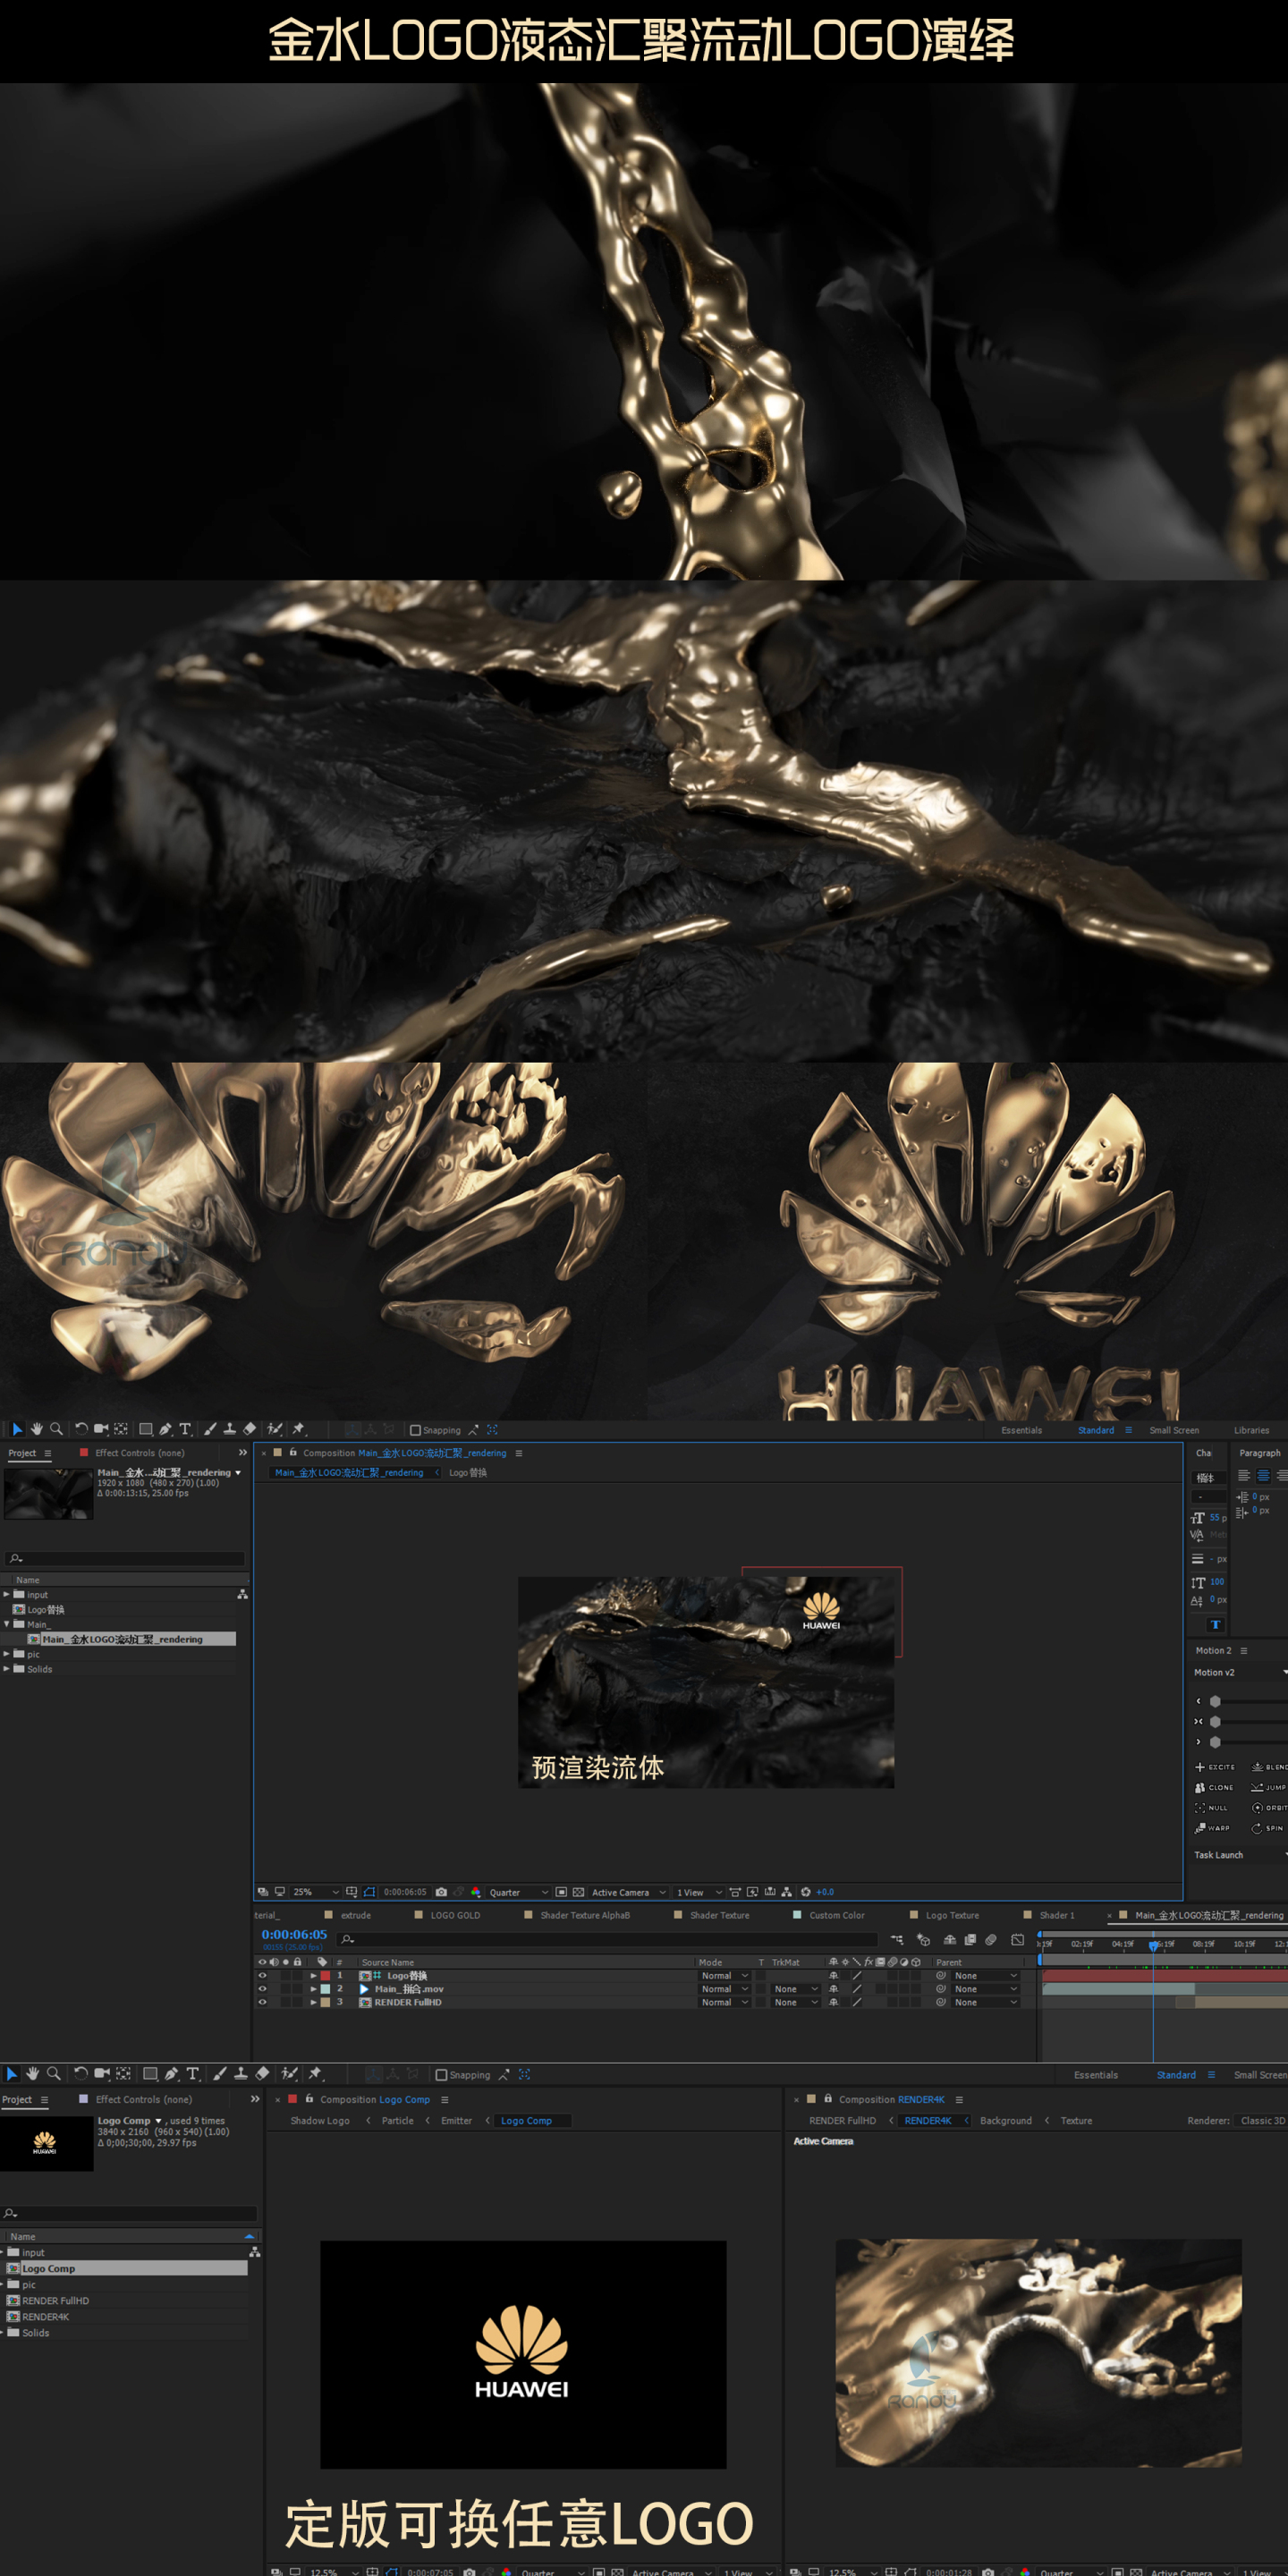Click the left text alignment icon in Paragraph panel
Image resolution: width=1288 pixels, height=2576 pixels.
(1244, 1476)
